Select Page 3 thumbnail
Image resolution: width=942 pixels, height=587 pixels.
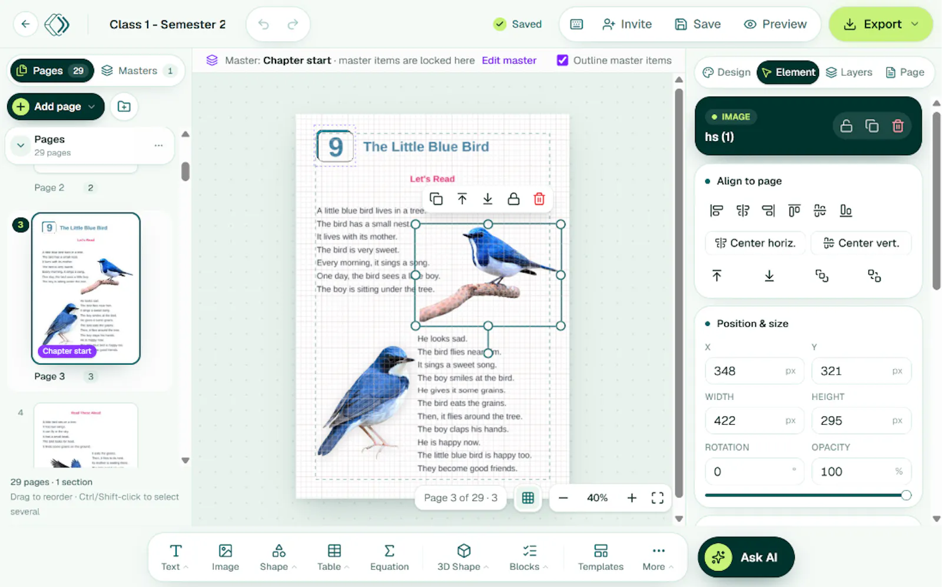tap(86, 288)
